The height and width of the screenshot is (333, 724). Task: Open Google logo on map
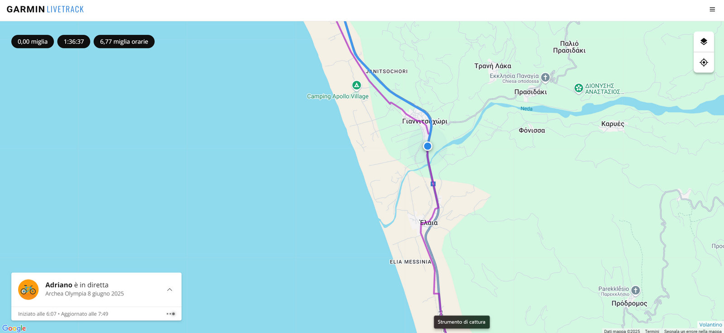click(14, 328)
